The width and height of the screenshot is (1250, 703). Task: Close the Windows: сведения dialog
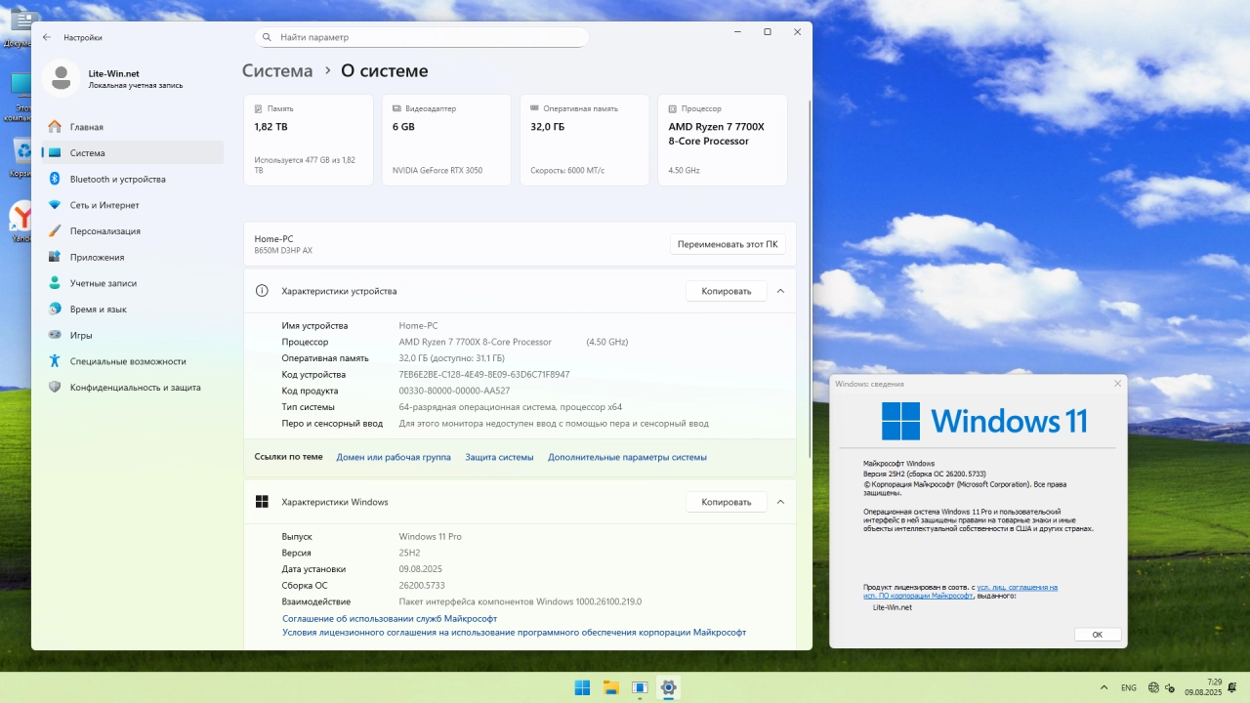coord(1118,384)
